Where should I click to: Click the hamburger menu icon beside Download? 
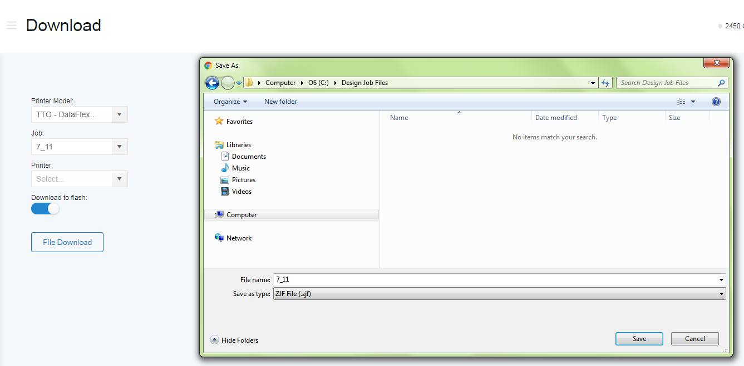click(12, 26)
